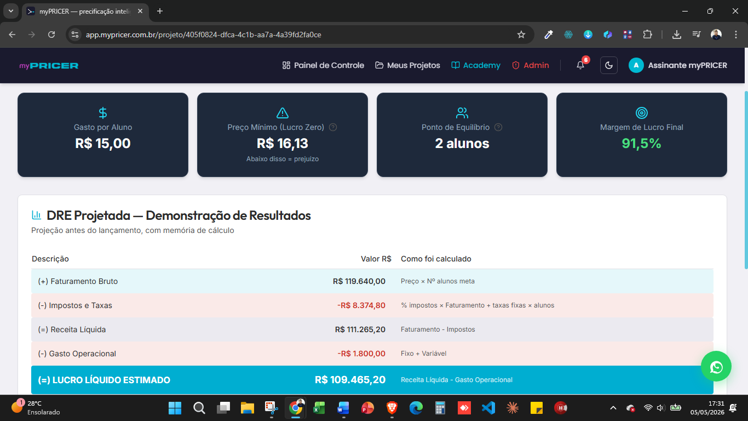The image size is (748, 421).
Task: Click the teal hexagon extension icon
Action: point(568,35)
